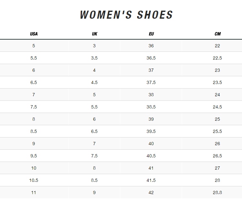Select size 6.5 in the UK column
Image resolution: width=242 pixels, height=206 pixels.
point(94,131)
